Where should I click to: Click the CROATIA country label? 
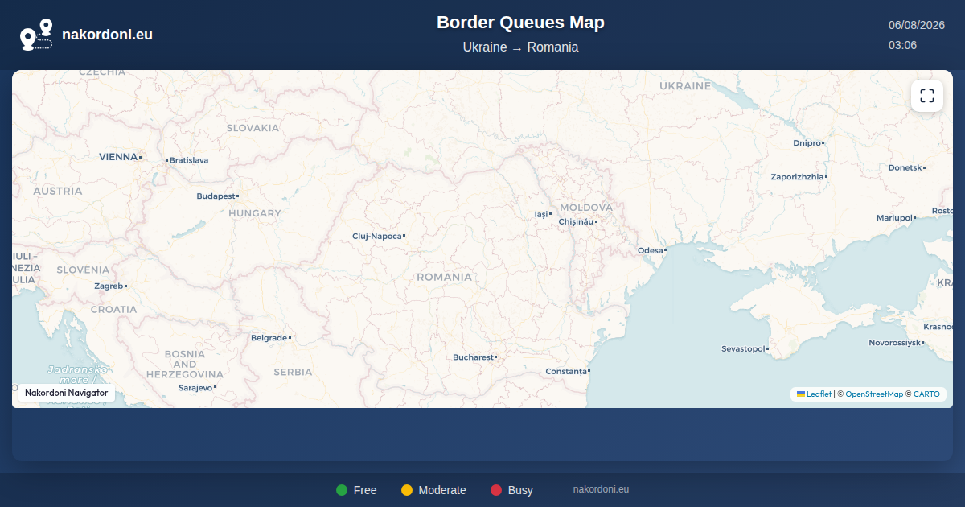click(113, 309)
